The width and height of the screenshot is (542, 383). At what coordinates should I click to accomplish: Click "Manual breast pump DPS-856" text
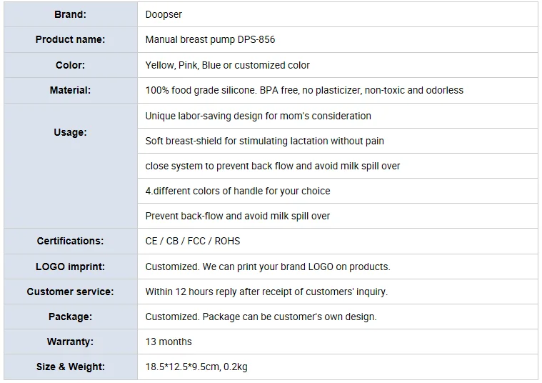(x=210, y=39)
